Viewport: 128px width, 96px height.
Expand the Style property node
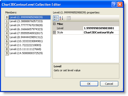(54, 32)
